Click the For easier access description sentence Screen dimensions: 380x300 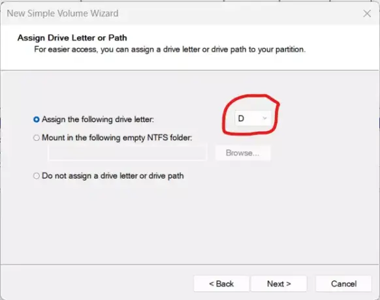tap(170, 50)
